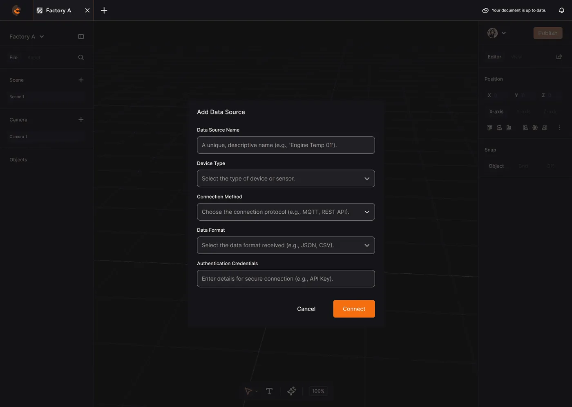
Task: Click align horizontal center icon
Action: (x=535, y=128)
